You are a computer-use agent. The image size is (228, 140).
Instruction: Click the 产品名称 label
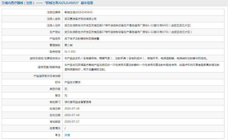coord(55,39)
